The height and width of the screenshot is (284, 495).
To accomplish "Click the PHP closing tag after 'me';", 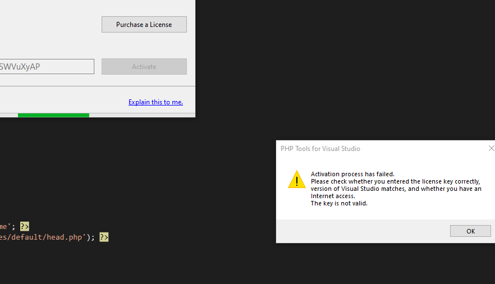I will [25, 227].
